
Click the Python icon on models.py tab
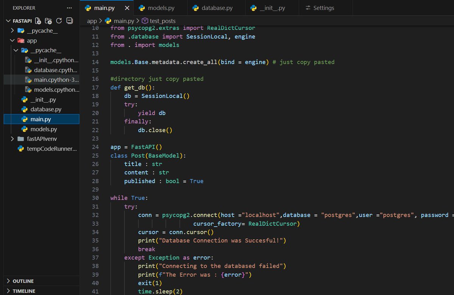[142, 8]
